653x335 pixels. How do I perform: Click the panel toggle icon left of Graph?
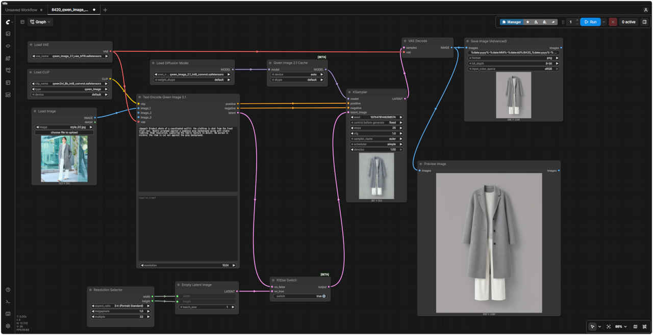(22, 22)
